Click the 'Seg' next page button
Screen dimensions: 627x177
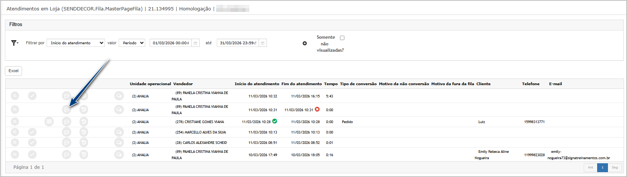tap(615, 167)
